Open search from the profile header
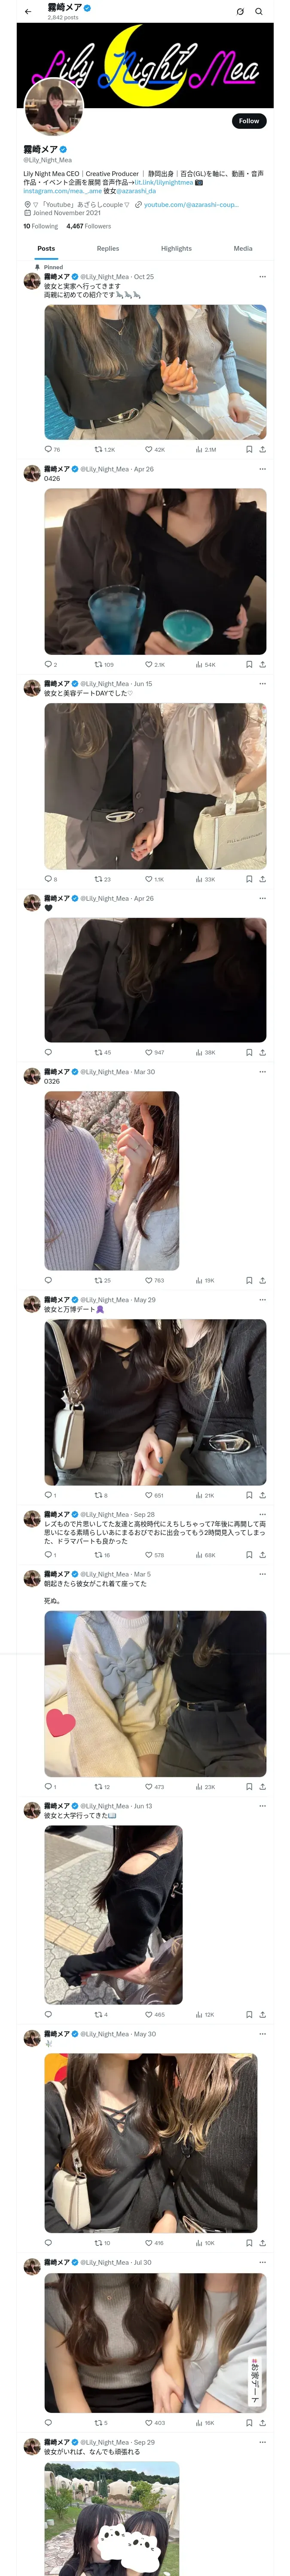Viewport: 290px width, 2576px height. pyautogui.click(x=259, y=11)
